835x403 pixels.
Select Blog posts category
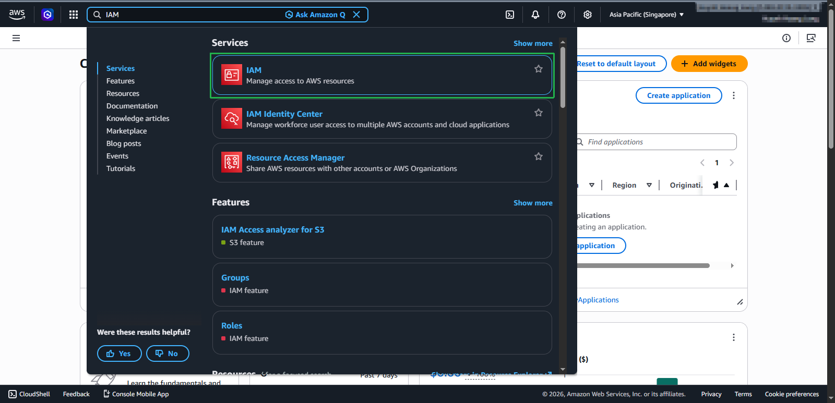point(124,143)
